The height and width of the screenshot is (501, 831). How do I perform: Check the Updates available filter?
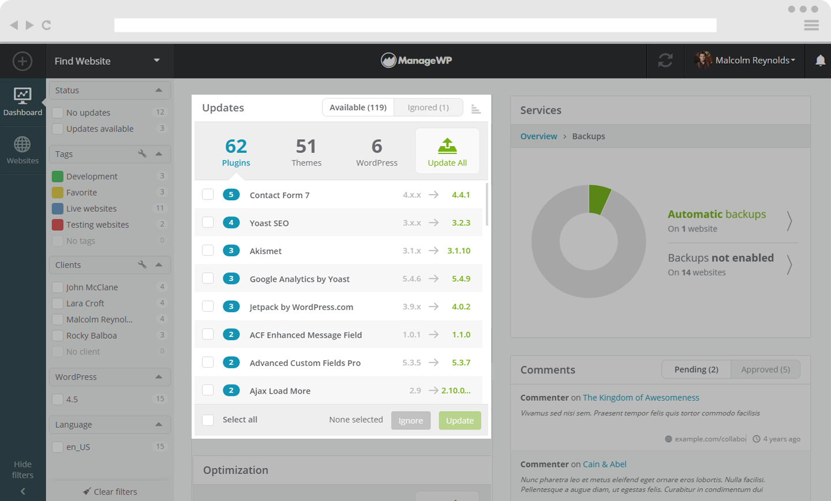(x=58, y=129)
